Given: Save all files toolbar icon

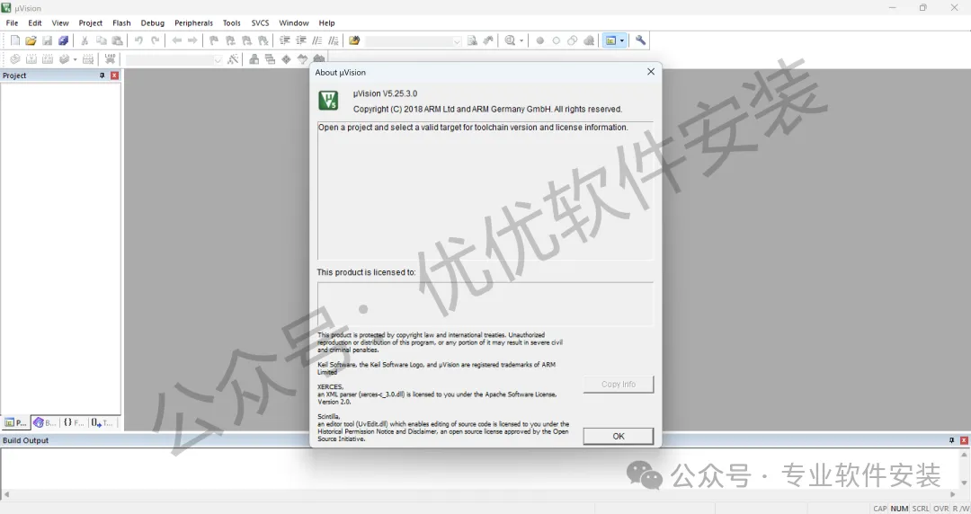Looking at the screenshot, I should (63, 40).
